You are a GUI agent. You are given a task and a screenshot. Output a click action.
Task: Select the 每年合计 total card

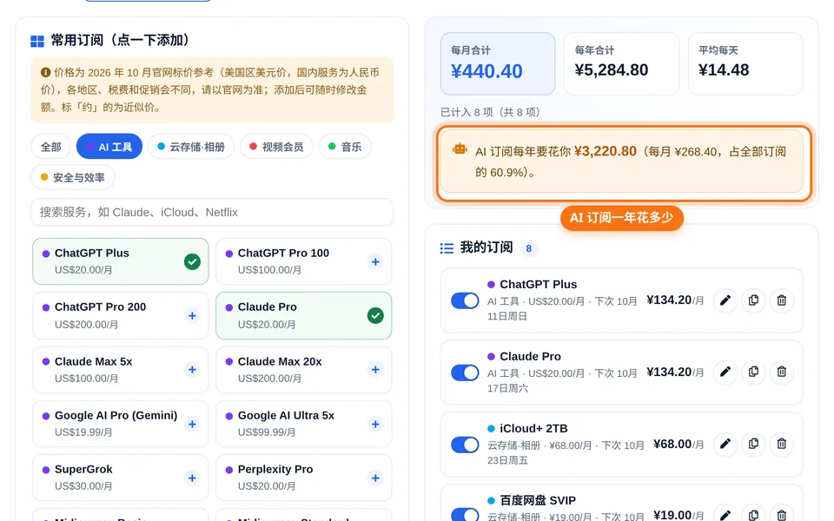[622, 63]
